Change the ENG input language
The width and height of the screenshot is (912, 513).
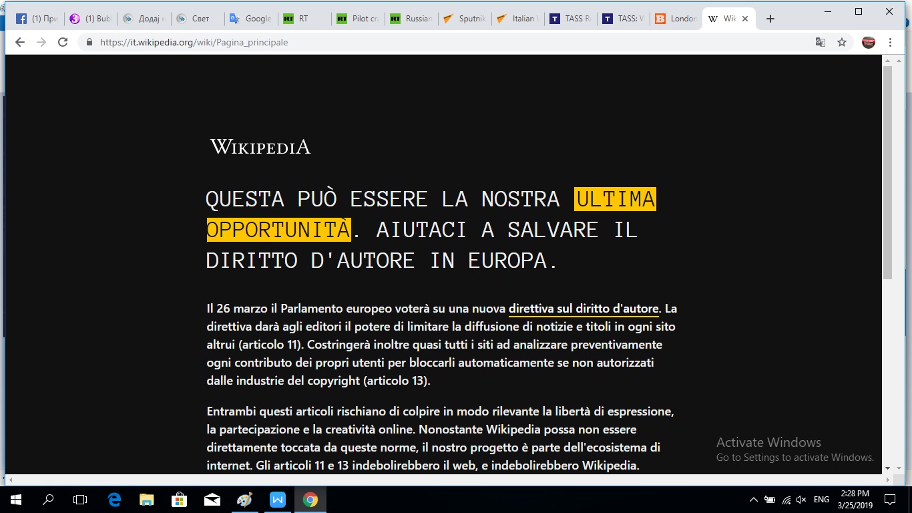pyautogui.click(x=821, y=500)
